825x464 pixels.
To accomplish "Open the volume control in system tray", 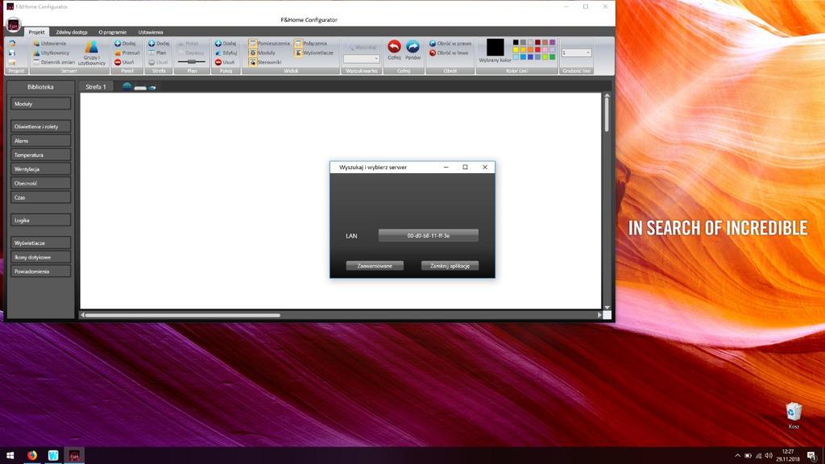I will point(768,456).
